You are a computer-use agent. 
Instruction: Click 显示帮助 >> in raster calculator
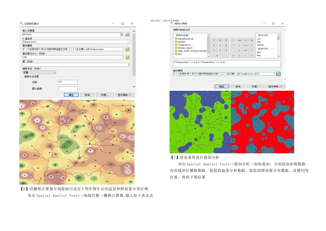pos(275,86)
